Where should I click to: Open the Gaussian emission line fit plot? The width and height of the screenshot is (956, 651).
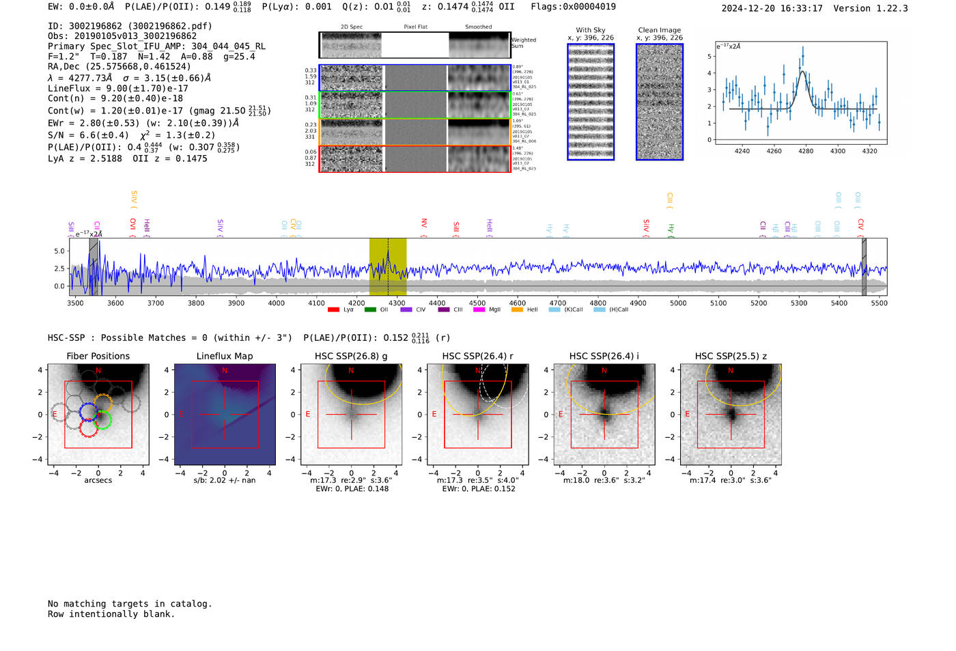[800, 94]
